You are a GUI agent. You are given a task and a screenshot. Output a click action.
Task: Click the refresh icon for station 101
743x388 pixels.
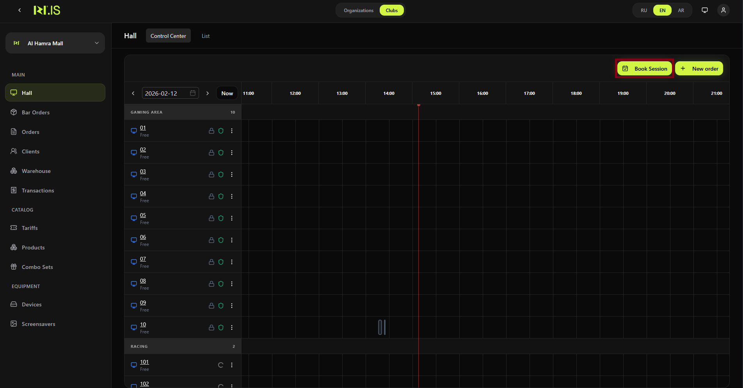(x=220, y=365)
